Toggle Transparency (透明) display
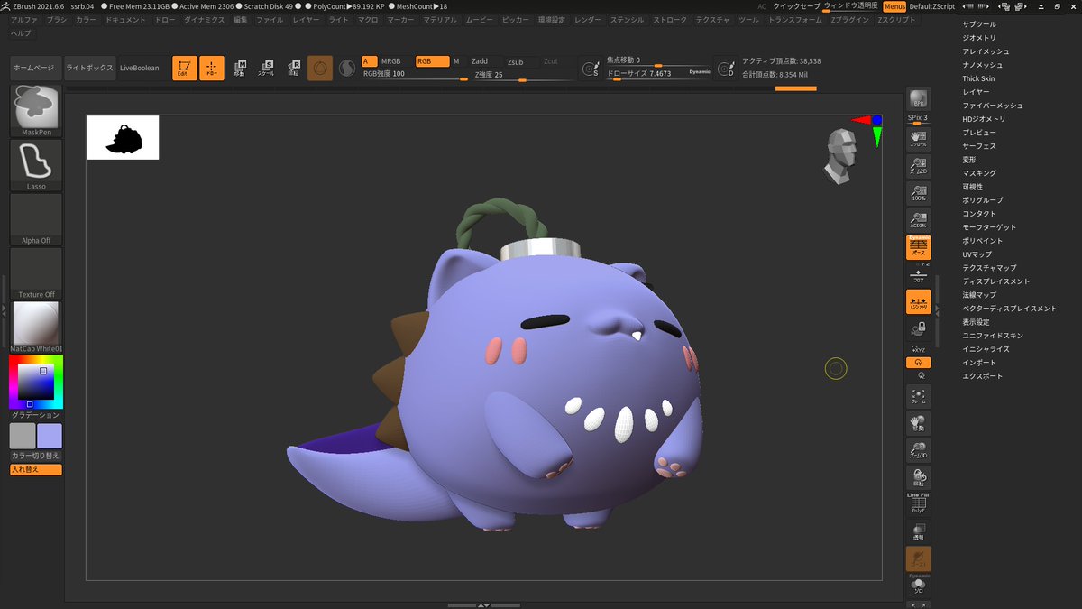1082x609 pixels. [918, 531]
